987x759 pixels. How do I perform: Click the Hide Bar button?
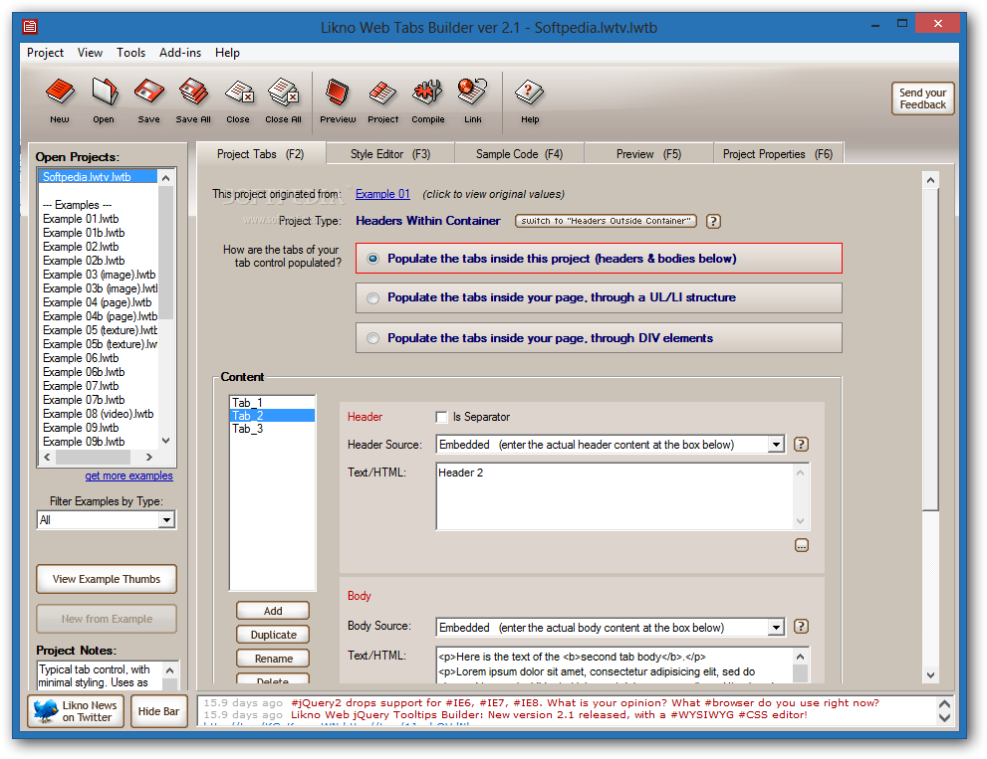158,711
